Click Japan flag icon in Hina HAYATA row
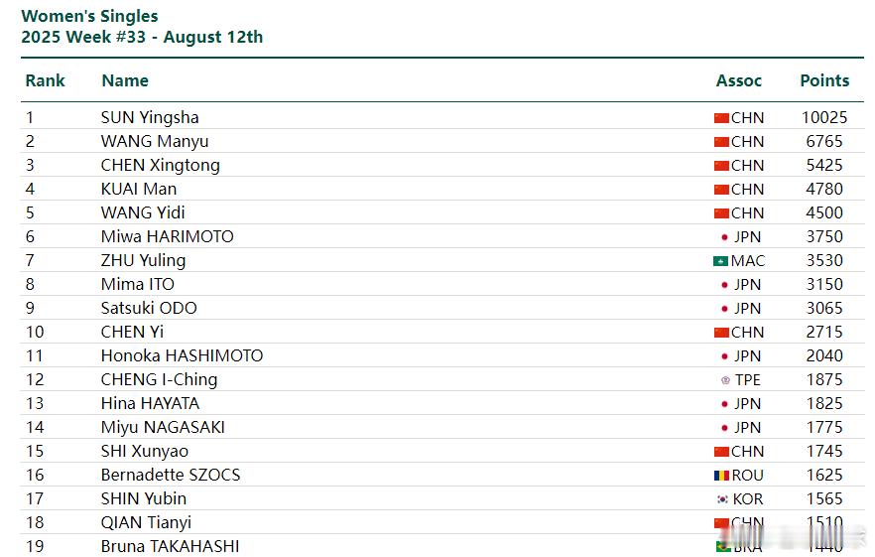 (x=724, y=404)
